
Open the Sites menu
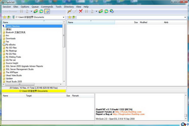(x=16, y=7)
